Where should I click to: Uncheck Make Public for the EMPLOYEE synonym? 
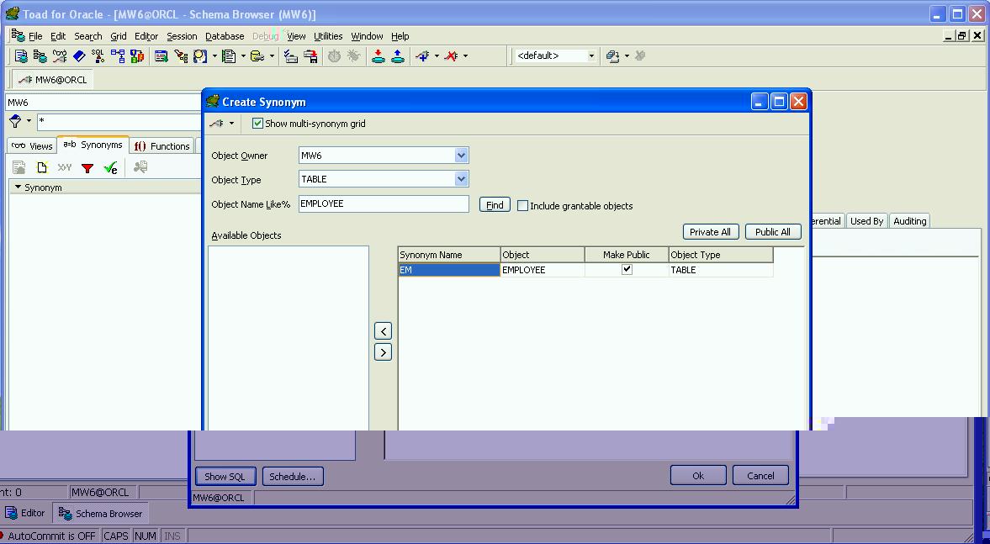[626, 269]
